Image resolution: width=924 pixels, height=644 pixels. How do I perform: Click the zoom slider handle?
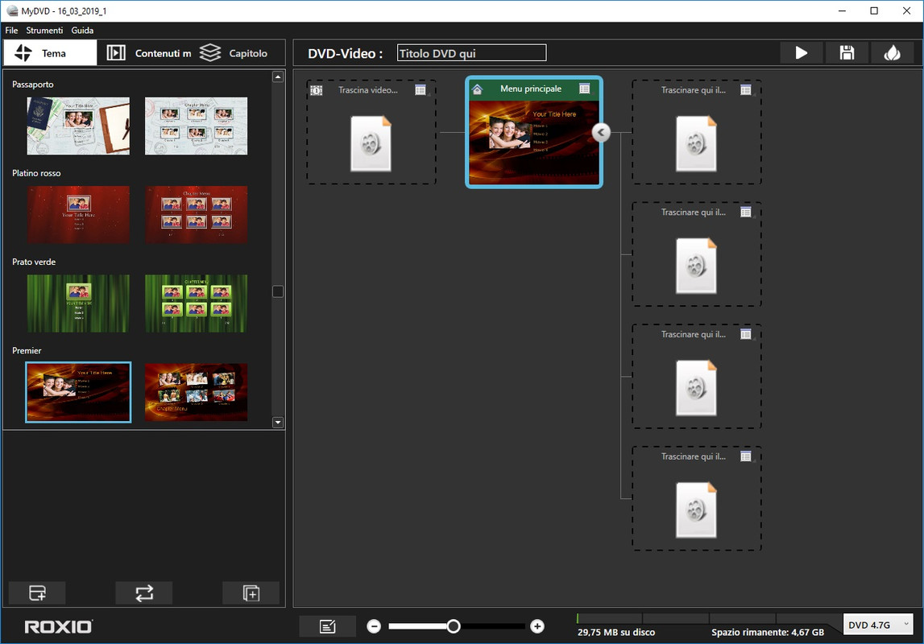[454, 626]
